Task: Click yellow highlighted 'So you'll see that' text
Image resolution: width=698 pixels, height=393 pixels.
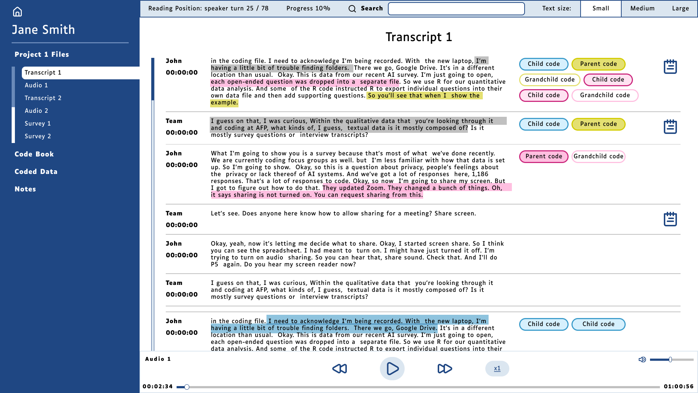Action: tap(424, 96)
